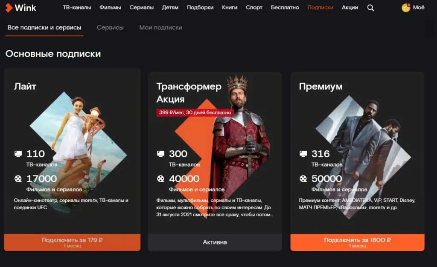Click TV icon next to 300 channels
The image size is (437, 267).
[x=161, y=154]
